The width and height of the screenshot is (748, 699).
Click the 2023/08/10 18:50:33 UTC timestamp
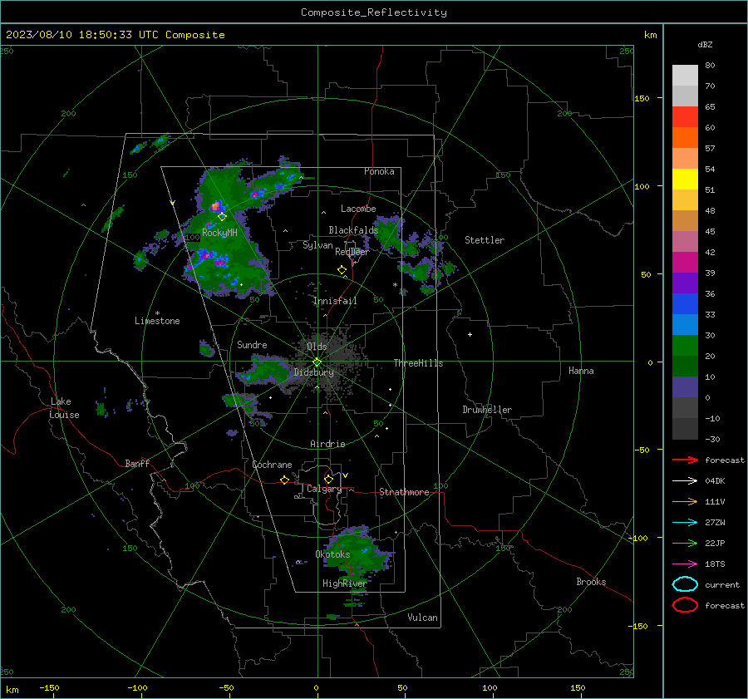[115, 35]
